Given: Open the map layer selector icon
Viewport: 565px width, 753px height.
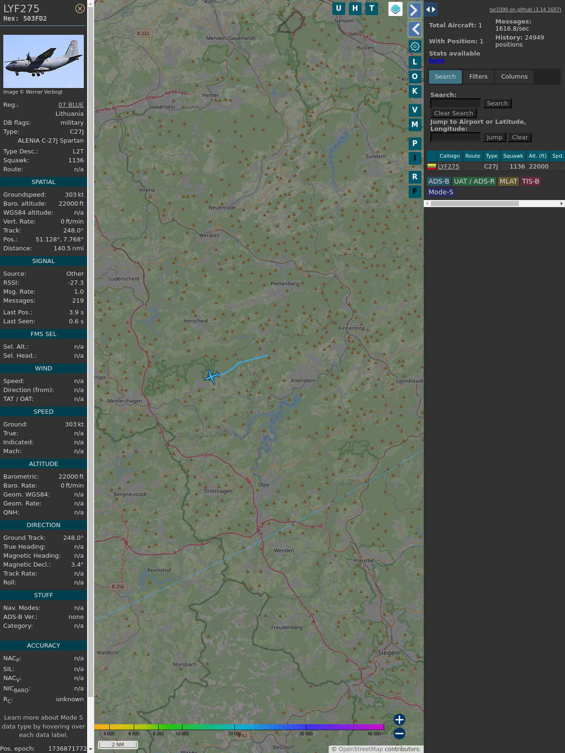Looking at the screenshot, I should (x=395, y=9).
